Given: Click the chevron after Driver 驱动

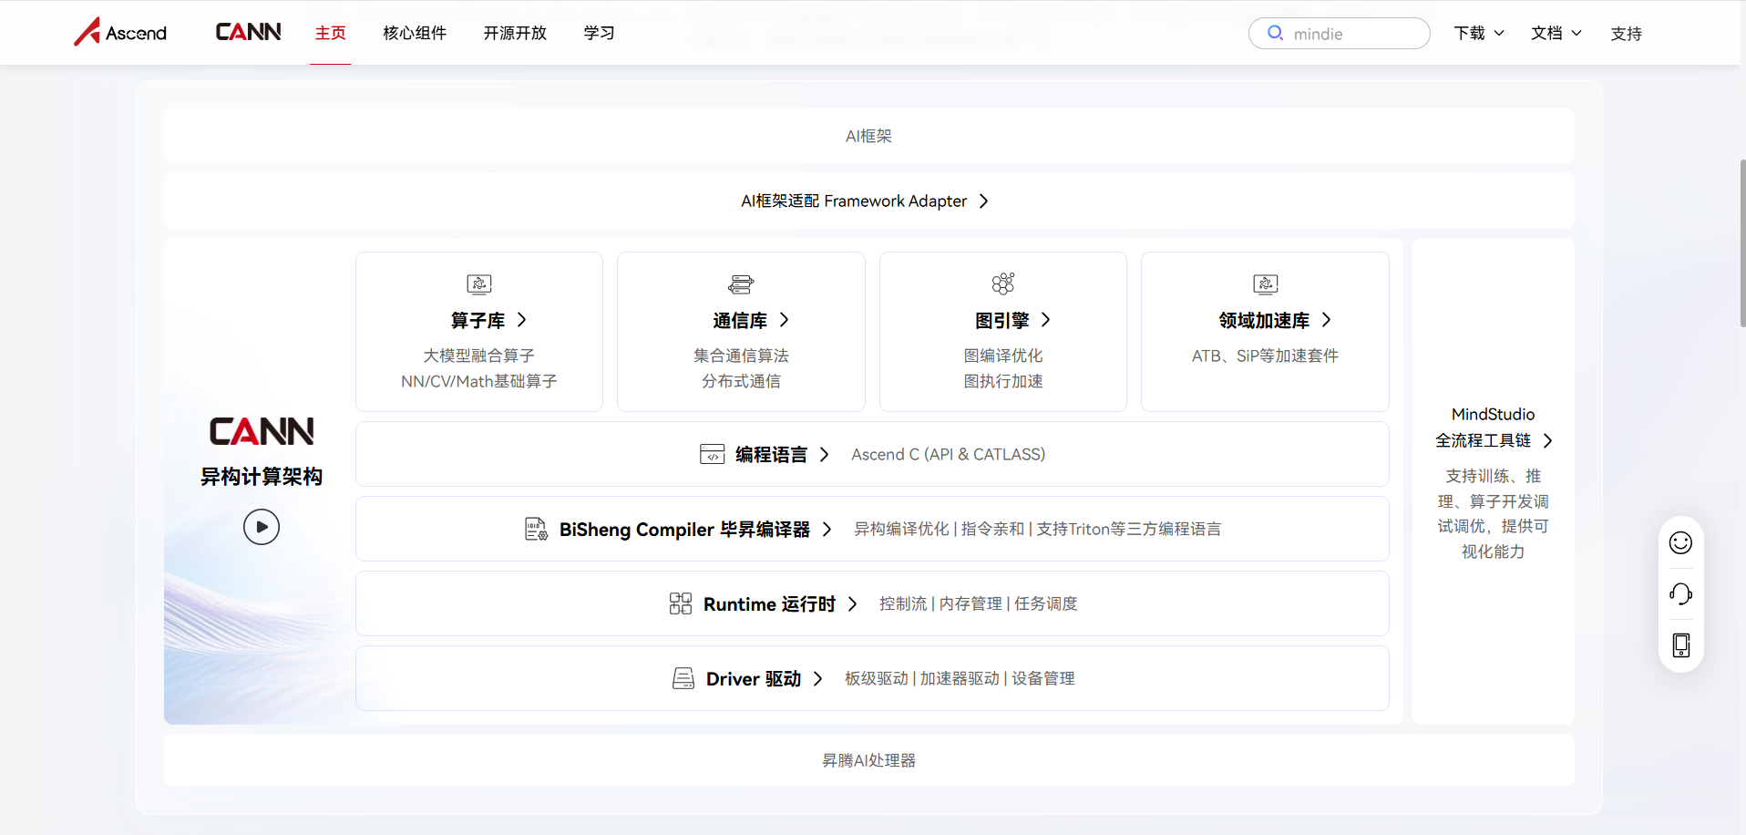Looking at the screenshot, I should 817,678.
